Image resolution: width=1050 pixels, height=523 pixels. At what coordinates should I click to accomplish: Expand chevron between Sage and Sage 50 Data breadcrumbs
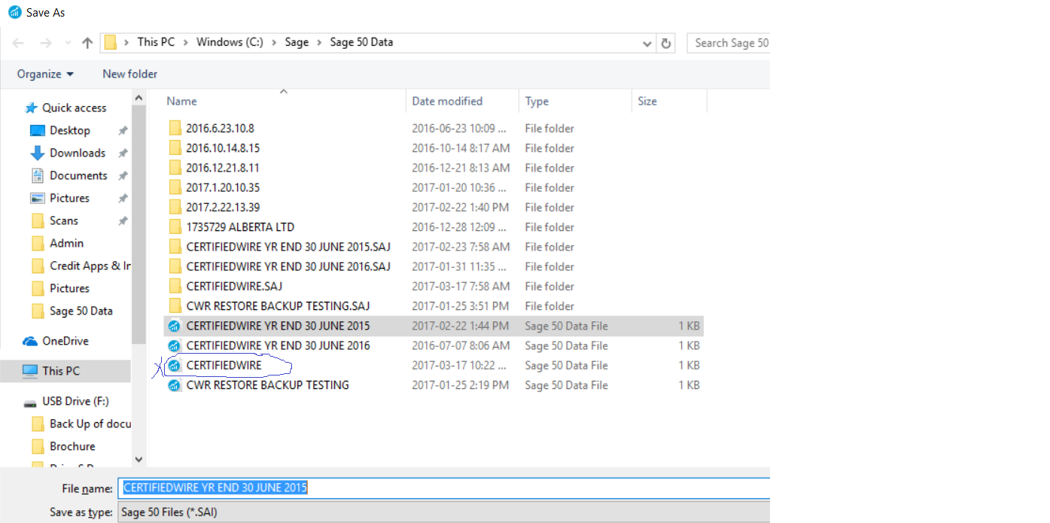coord(319,42)
